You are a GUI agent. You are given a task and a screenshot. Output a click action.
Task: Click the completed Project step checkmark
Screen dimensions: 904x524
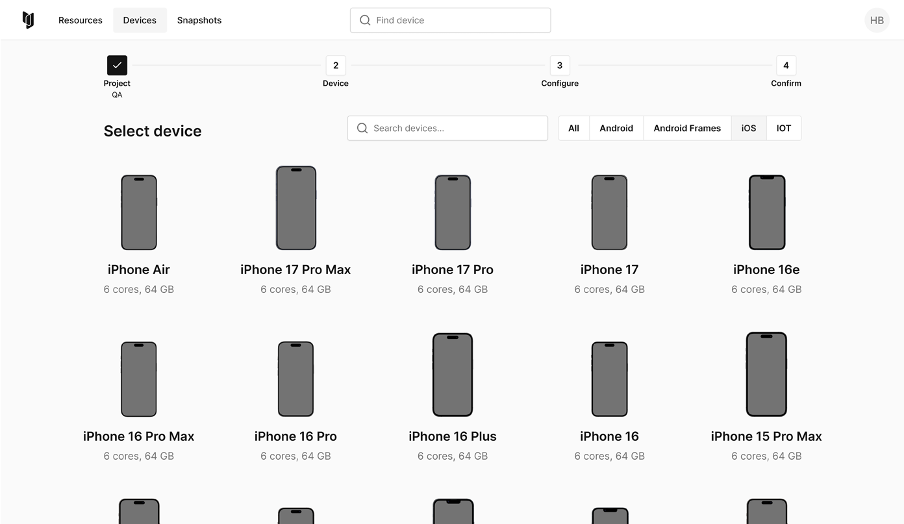click(117, 65)
